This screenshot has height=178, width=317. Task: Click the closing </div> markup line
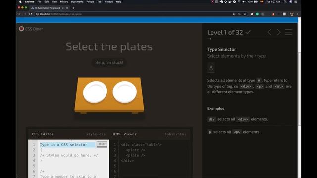(127, 161)
